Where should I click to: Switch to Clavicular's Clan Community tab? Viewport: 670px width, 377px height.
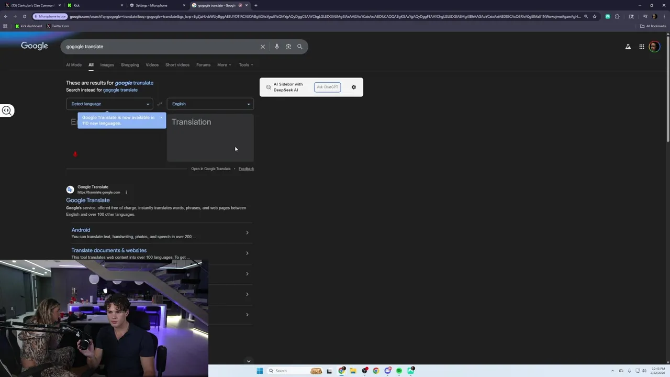tap(32, 5)
